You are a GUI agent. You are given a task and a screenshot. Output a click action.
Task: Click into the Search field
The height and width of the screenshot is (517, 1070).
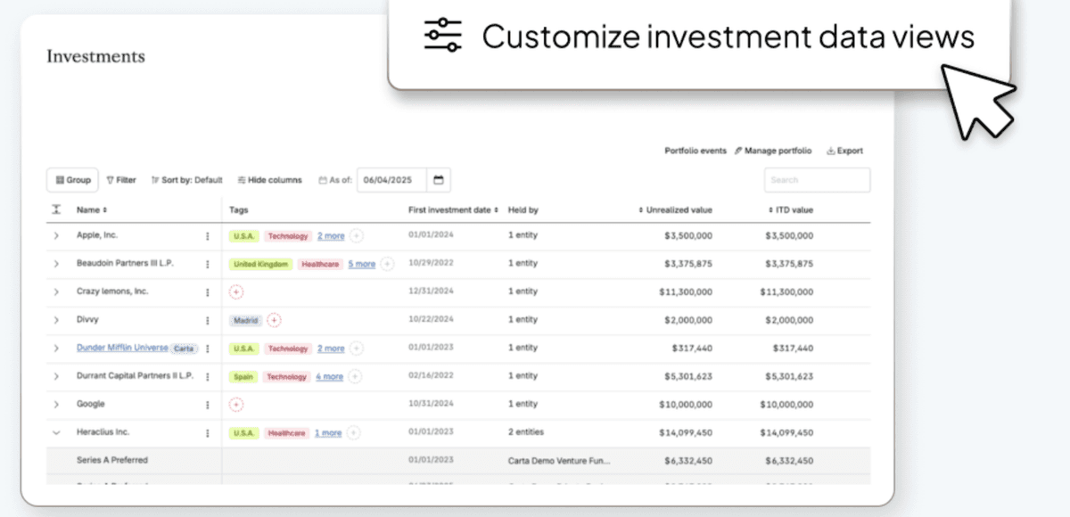click(x=817, y=180)
